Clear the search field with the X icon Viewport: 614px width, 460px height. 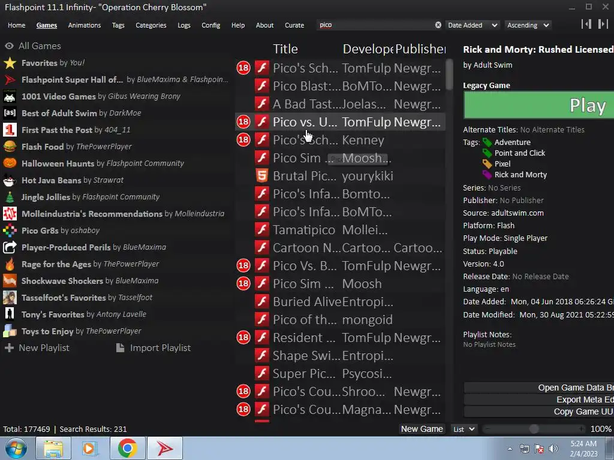(x=438, y=25)
